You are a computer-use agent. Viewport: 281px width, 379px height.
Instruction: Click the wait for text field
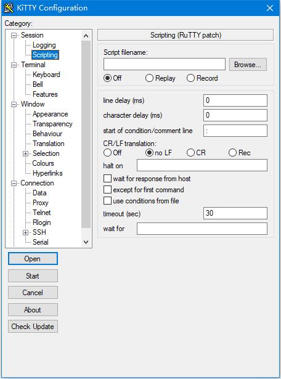(x=202, y=229)
